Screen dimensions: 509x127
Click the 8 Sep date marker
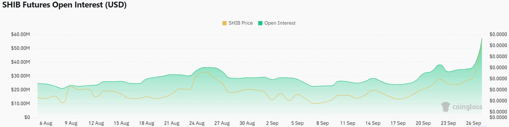pyautogui.click(x=323, y=123)
